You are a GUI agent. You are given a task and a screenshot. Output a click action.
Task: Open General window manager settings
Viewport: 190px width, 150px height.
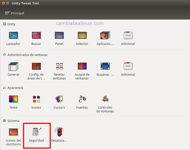point(13,66)
